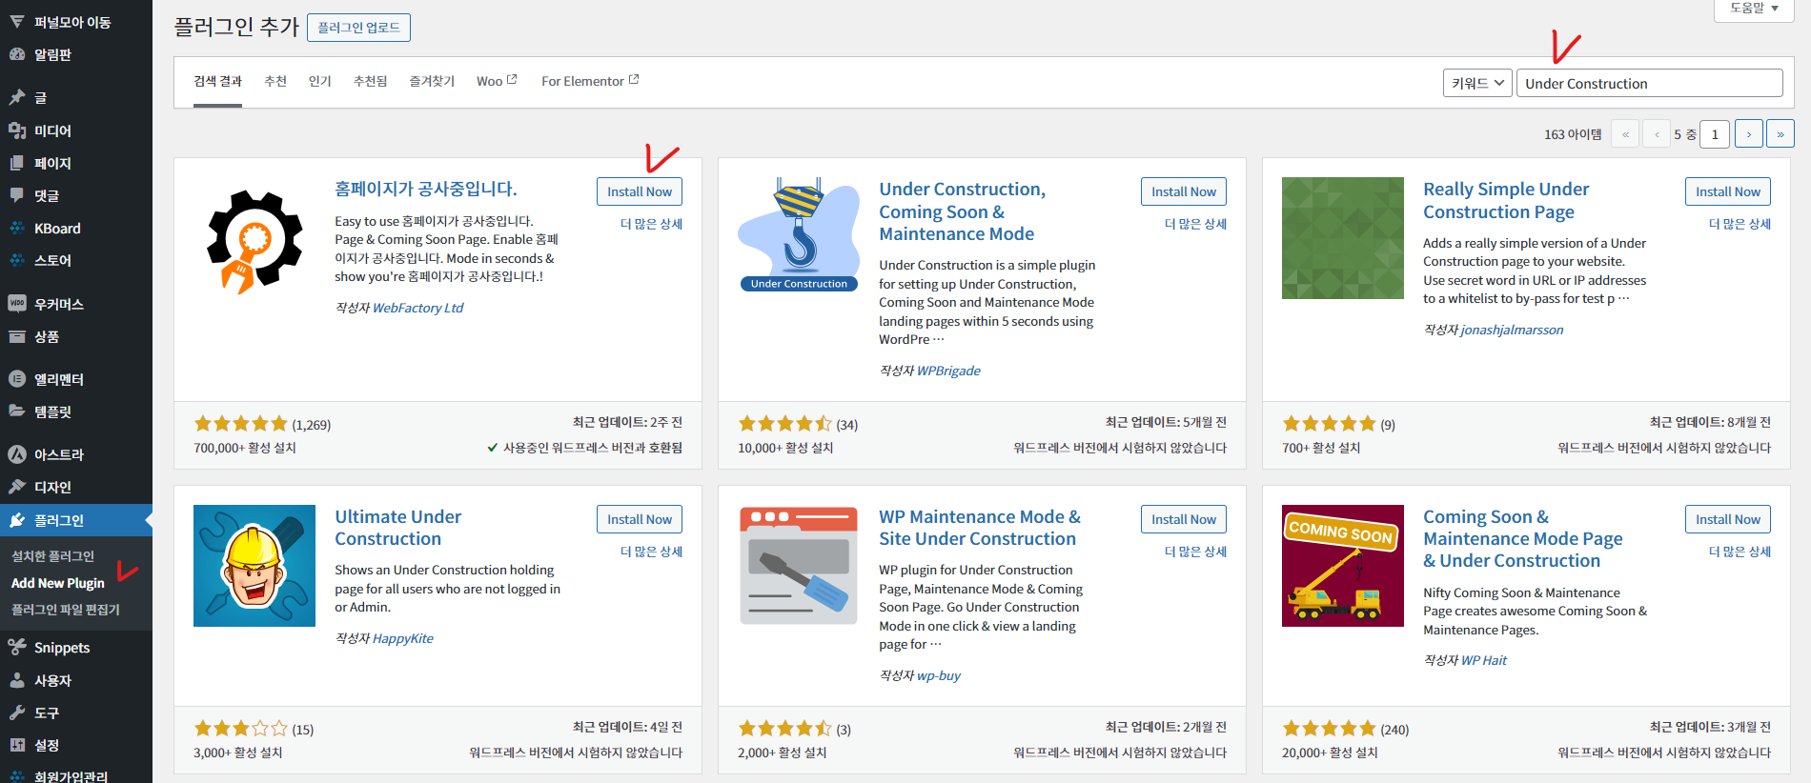
Task: Click the KBoard icon in sidebar
Action: click(x=17, y=228)
